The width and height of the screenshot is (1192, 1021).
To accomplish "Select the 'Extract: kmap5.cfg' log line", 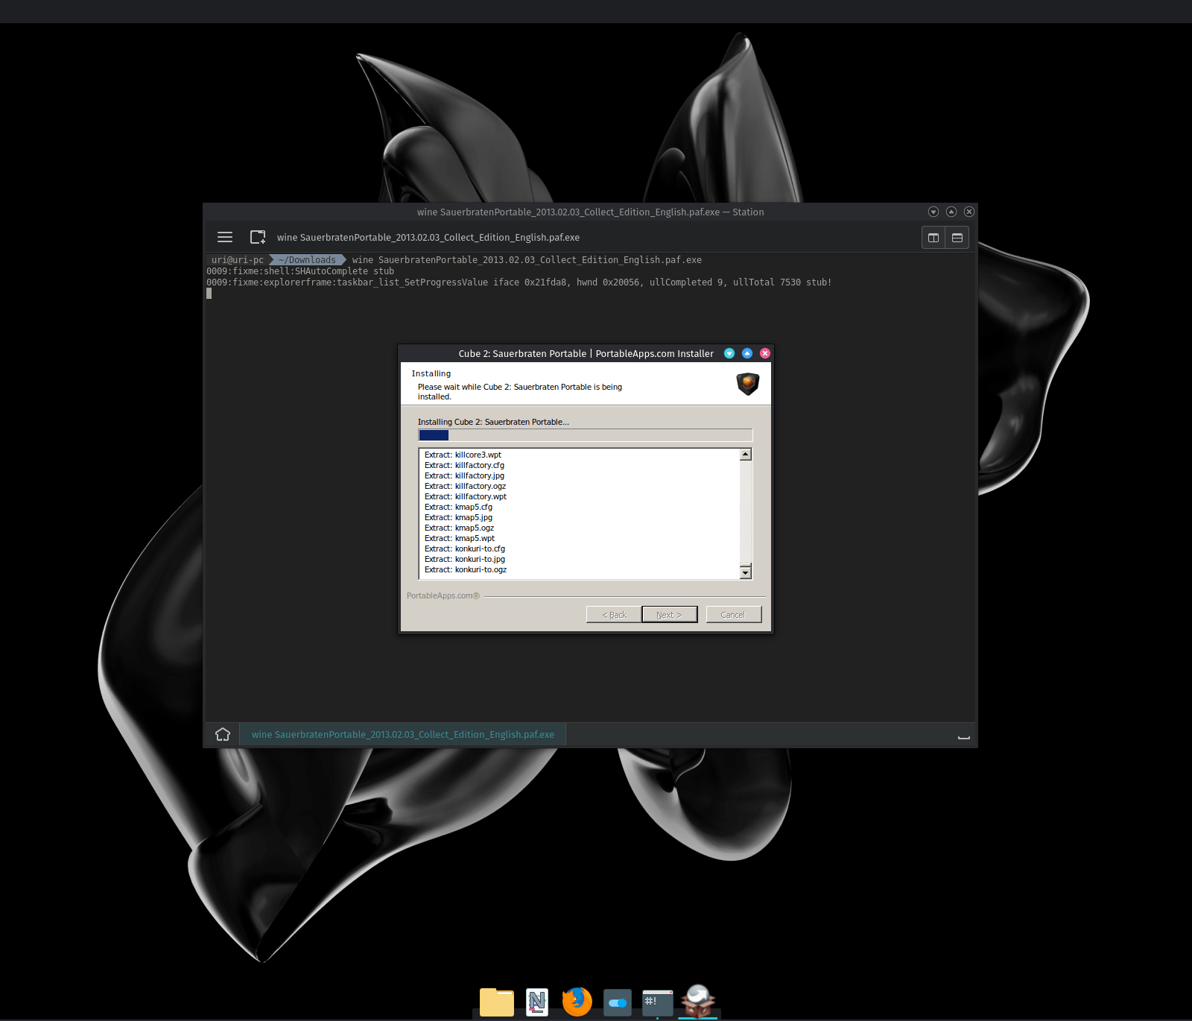I will 458,507.
